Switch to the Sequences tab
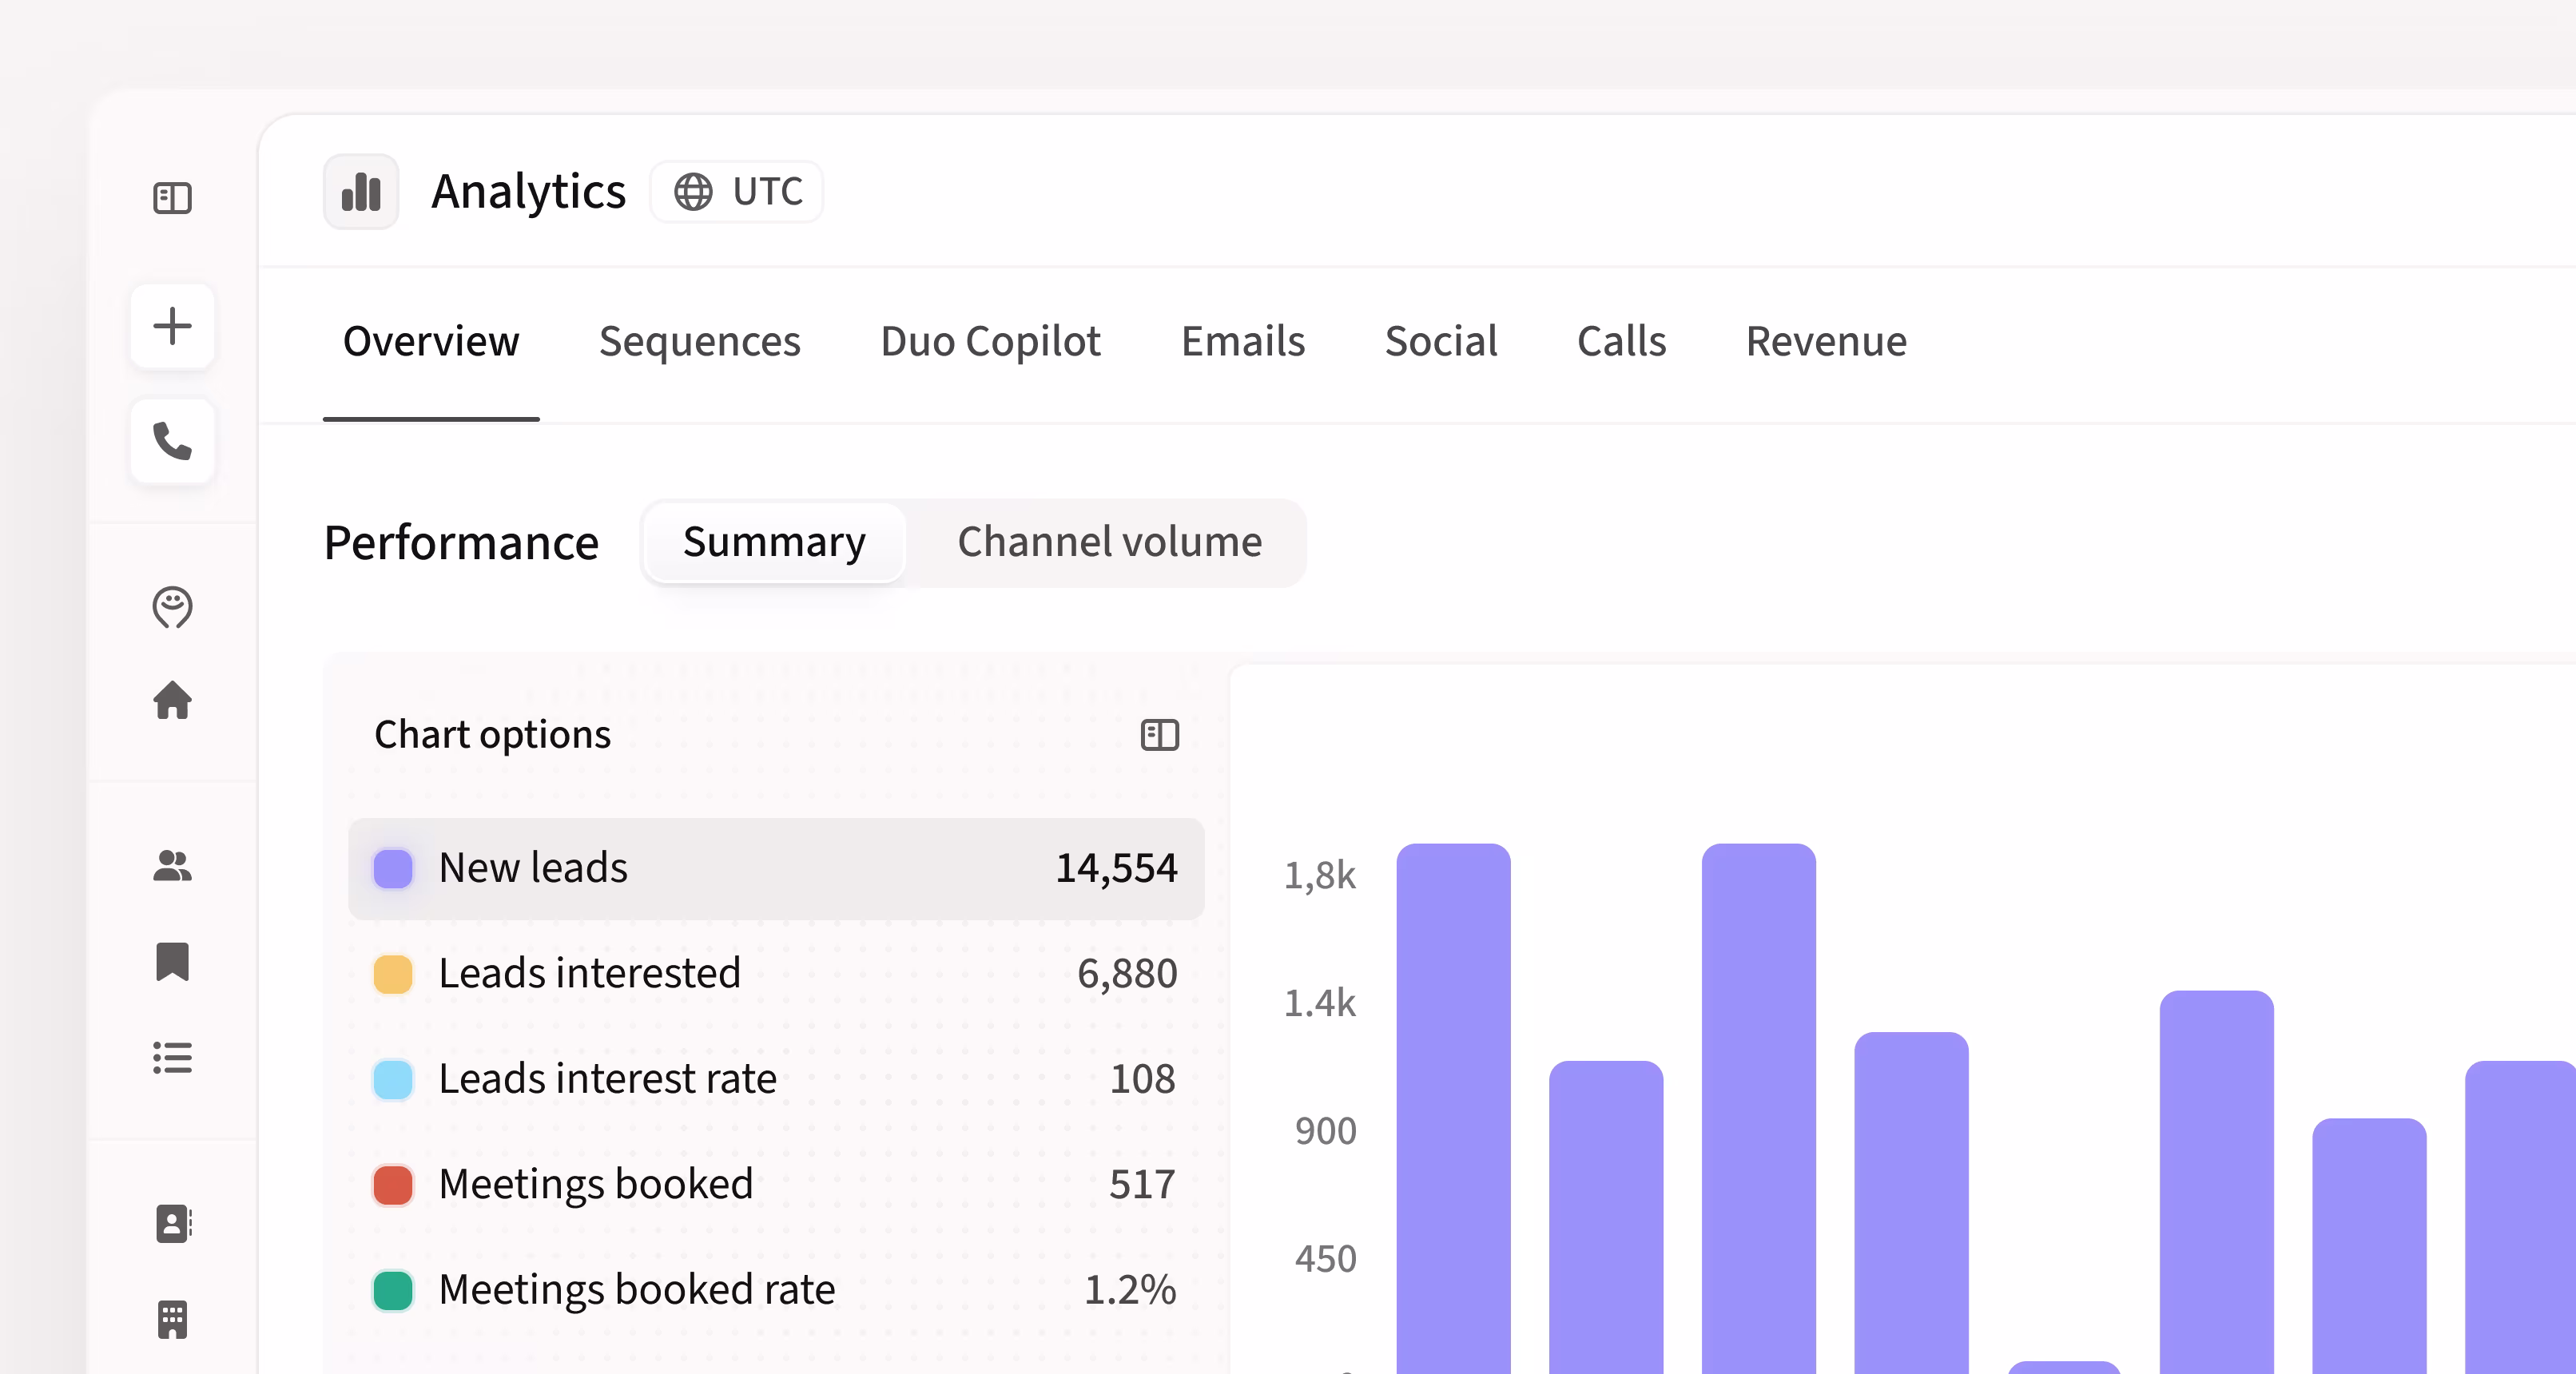The width and height of the screenshot is (2576, 1374). click(700, 341)
